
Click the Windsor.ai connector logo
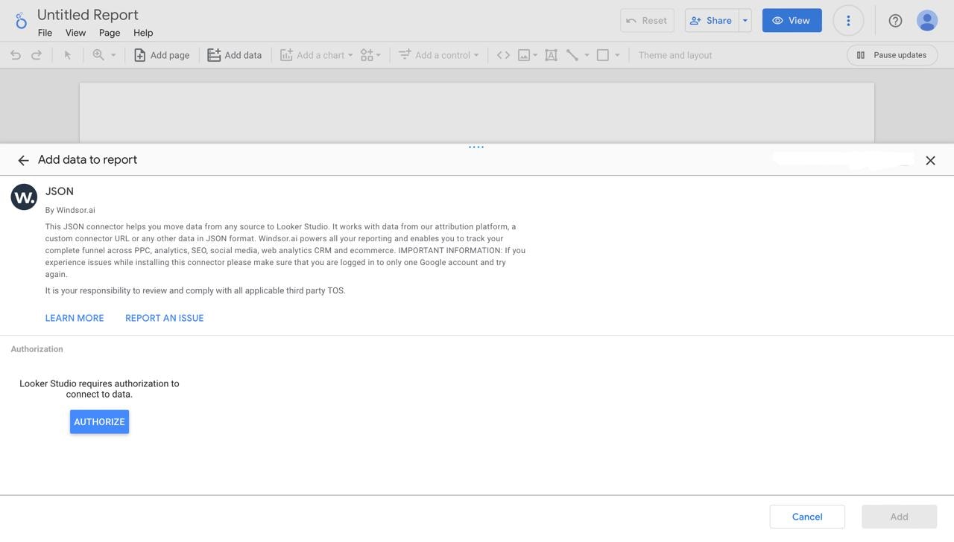tap(24, 197)
